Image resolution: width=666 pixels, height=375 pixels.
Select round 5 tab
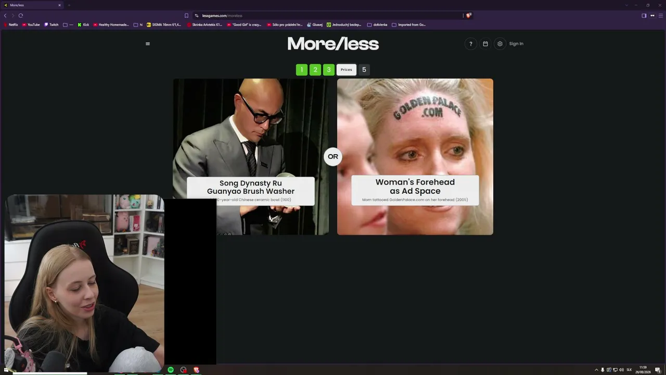point(364,70)
